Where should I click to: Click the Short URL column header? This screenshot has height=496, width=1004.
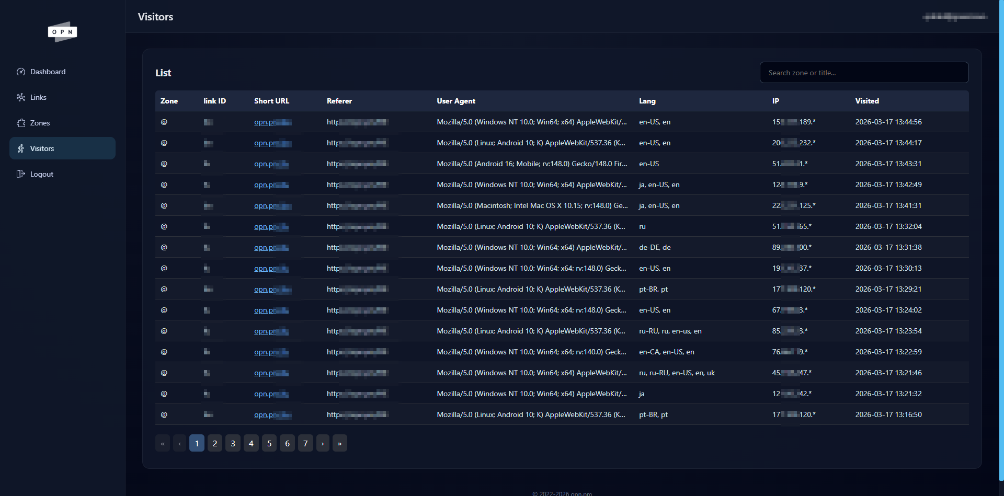(271, 101)
